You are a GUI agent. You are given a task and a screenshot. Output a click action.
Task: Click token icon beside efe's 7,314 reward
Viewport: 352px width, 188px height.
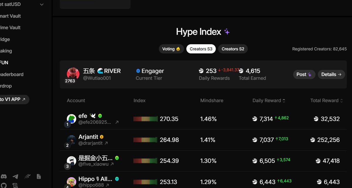tap(255, 119)
